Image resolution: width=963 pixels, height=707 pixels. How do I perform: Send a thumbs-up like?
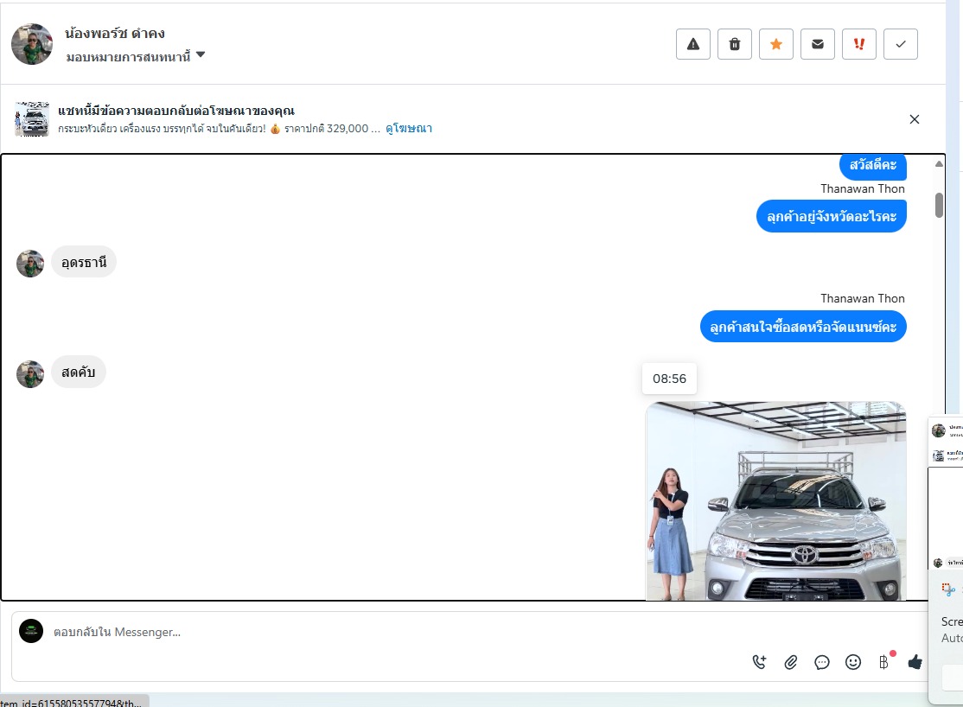[915, 662]
